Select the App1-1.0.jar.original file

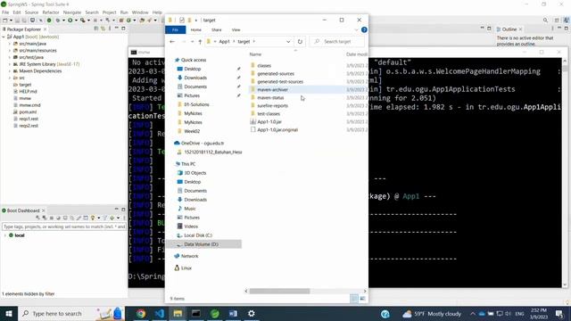coord(277,129)
